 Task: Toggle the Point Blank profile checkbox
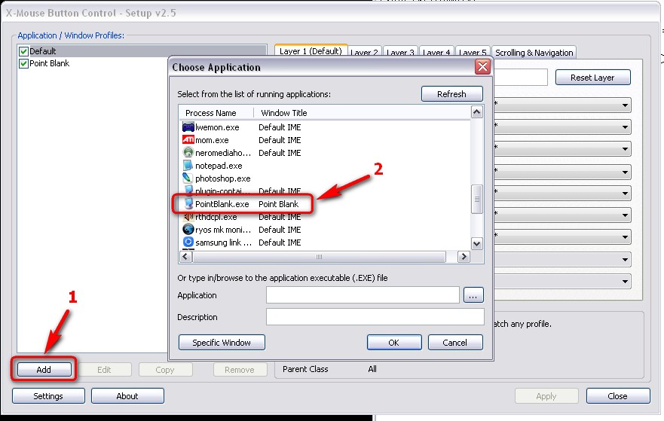pyautogui.click(x=23, y=64)
